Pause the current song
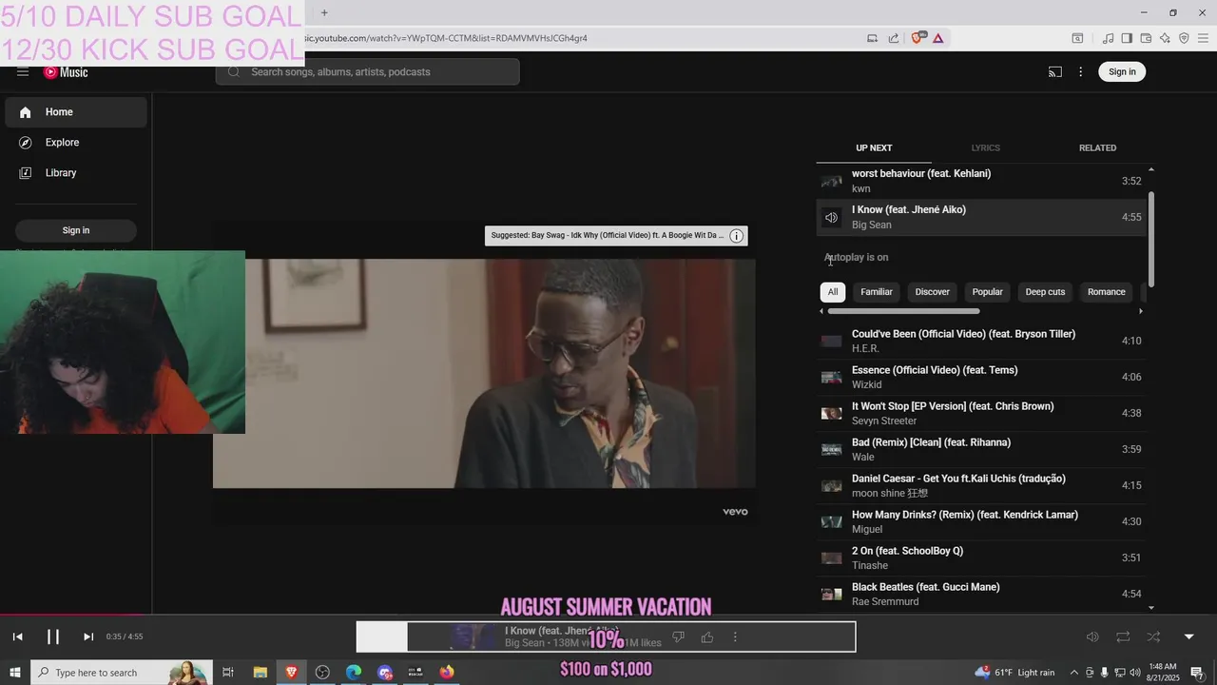Screen dimensions: 1217x685 point(53,636)
